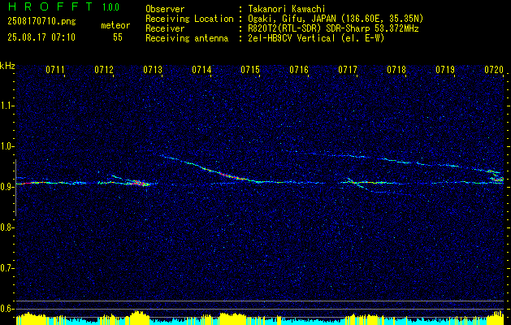Click the meteor count 55
The width and height of the screenshot is (511, 325).
118,37
